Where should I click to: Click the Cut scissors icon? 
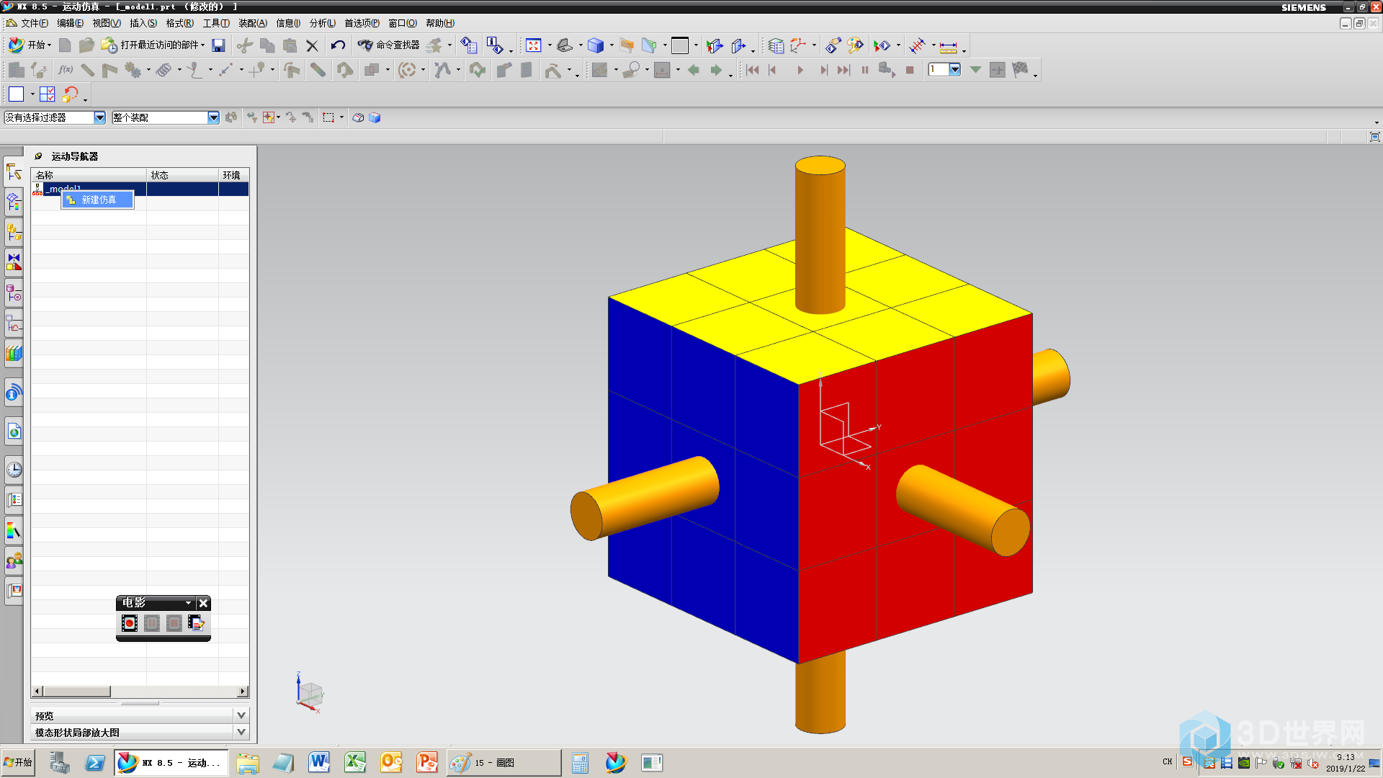point(244,45)
